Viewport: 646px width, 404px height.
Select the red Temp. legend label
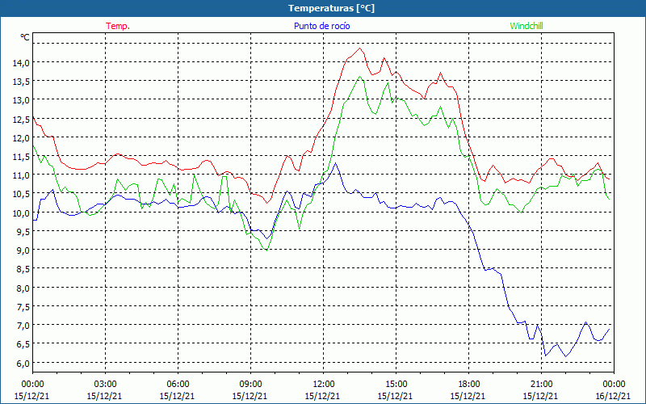(118, 26)
